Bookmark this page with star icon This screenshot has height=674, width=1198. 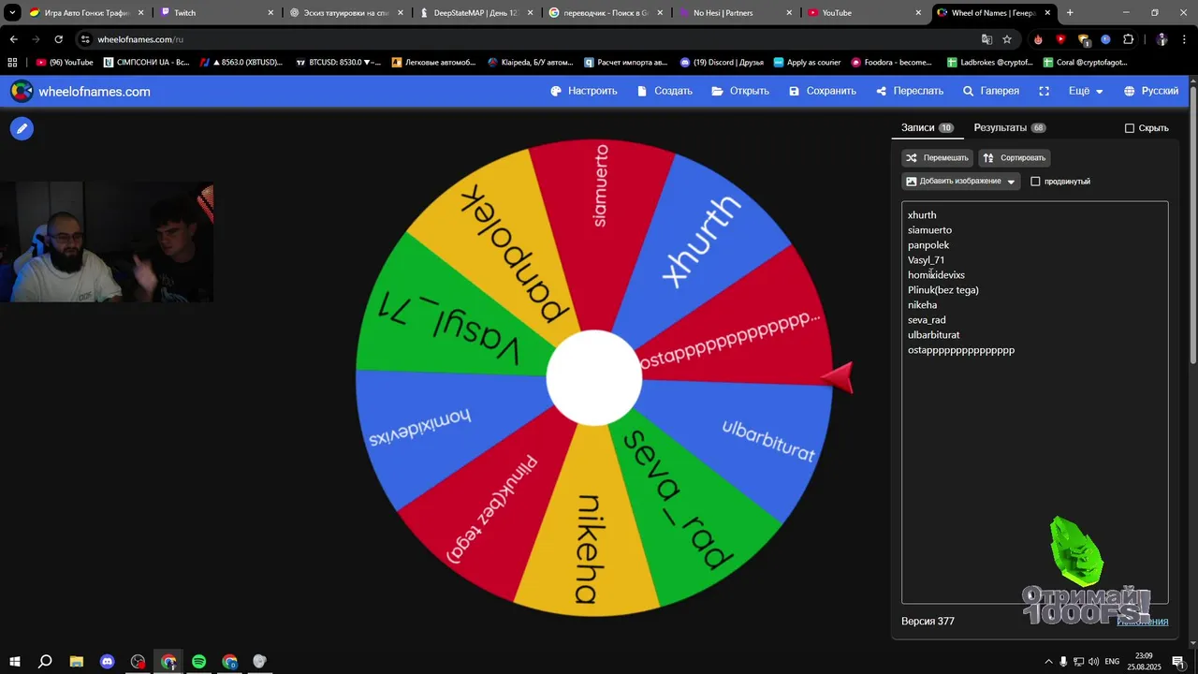[x=1007, y=39]
